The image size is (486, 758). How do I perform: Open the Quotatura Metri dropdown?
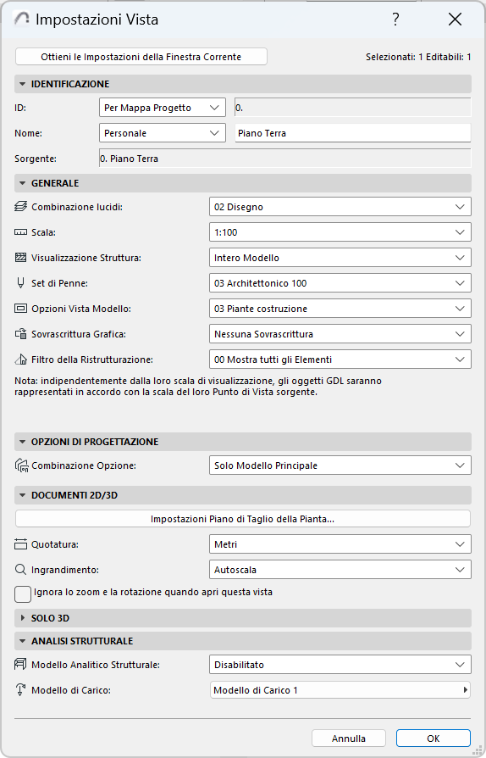tap(340, 544)
